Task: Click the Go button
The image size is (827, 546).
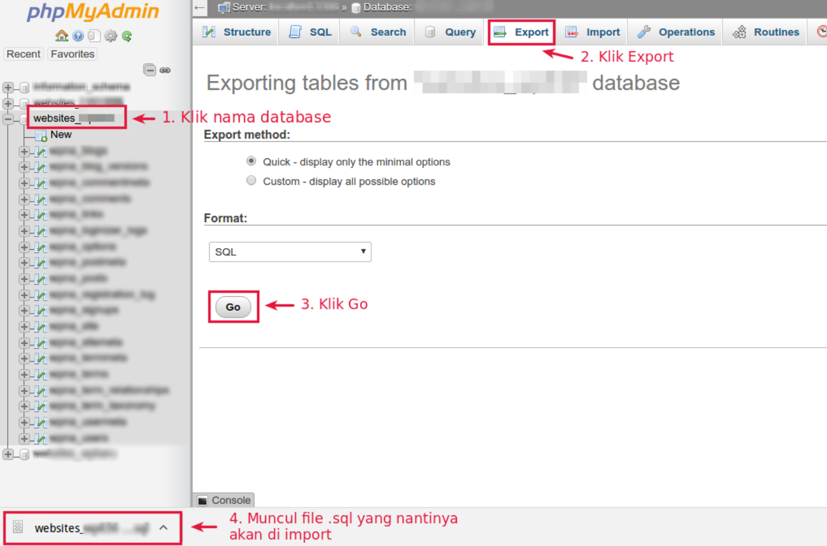Action: click(233, 307)
